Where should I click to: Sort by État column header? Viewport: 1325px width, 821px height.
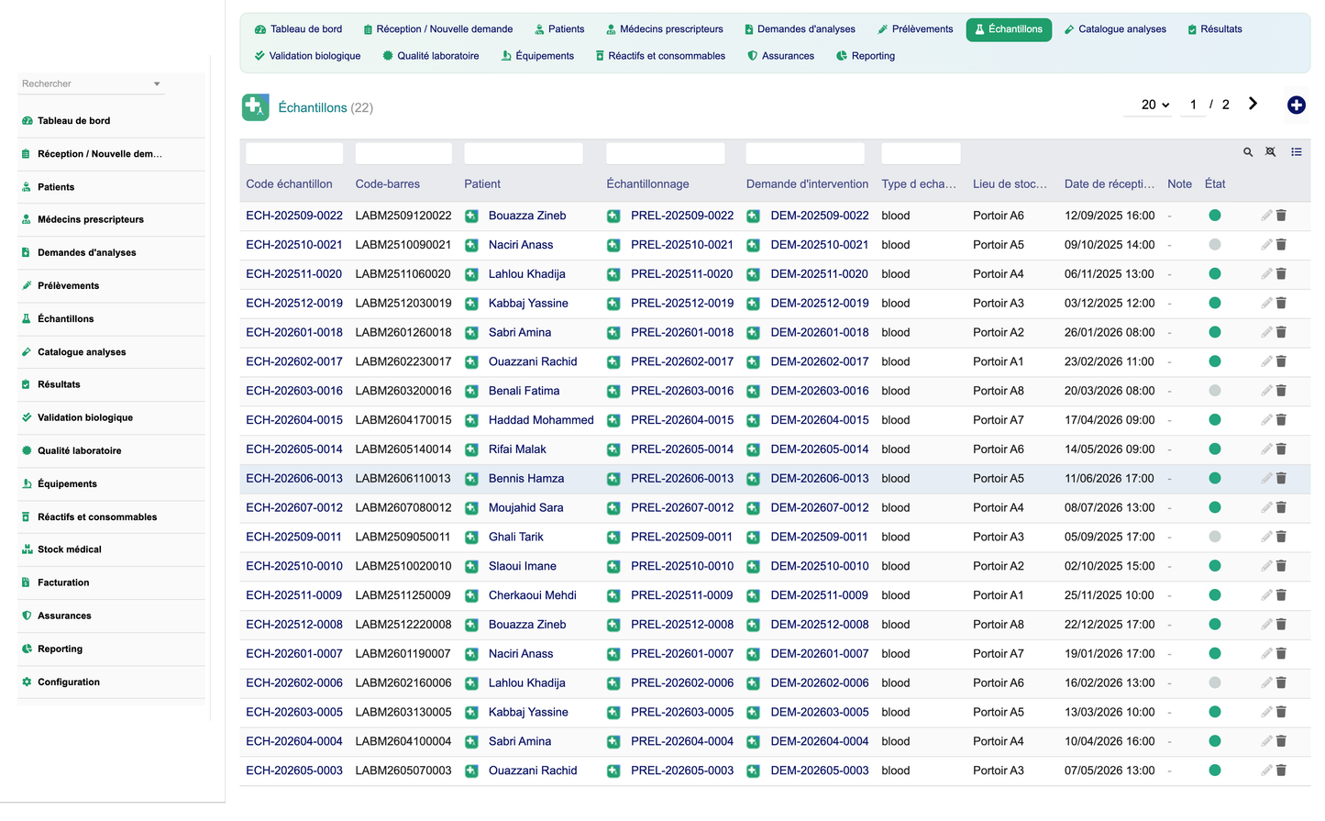[x=1215, y=184]
